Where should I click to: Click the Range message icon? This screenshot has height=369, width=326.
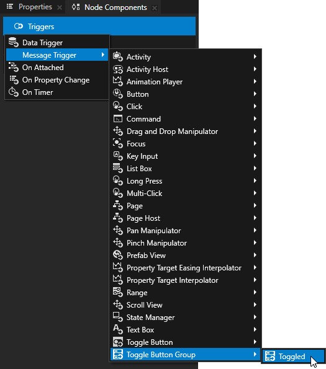[118, 292]
